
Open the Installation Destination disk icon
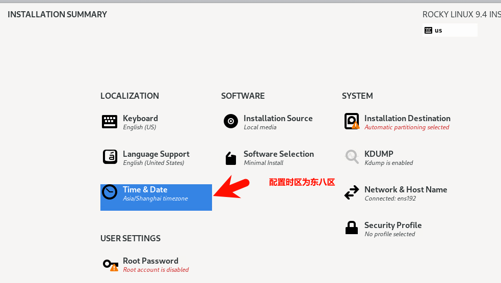point(352,121)
